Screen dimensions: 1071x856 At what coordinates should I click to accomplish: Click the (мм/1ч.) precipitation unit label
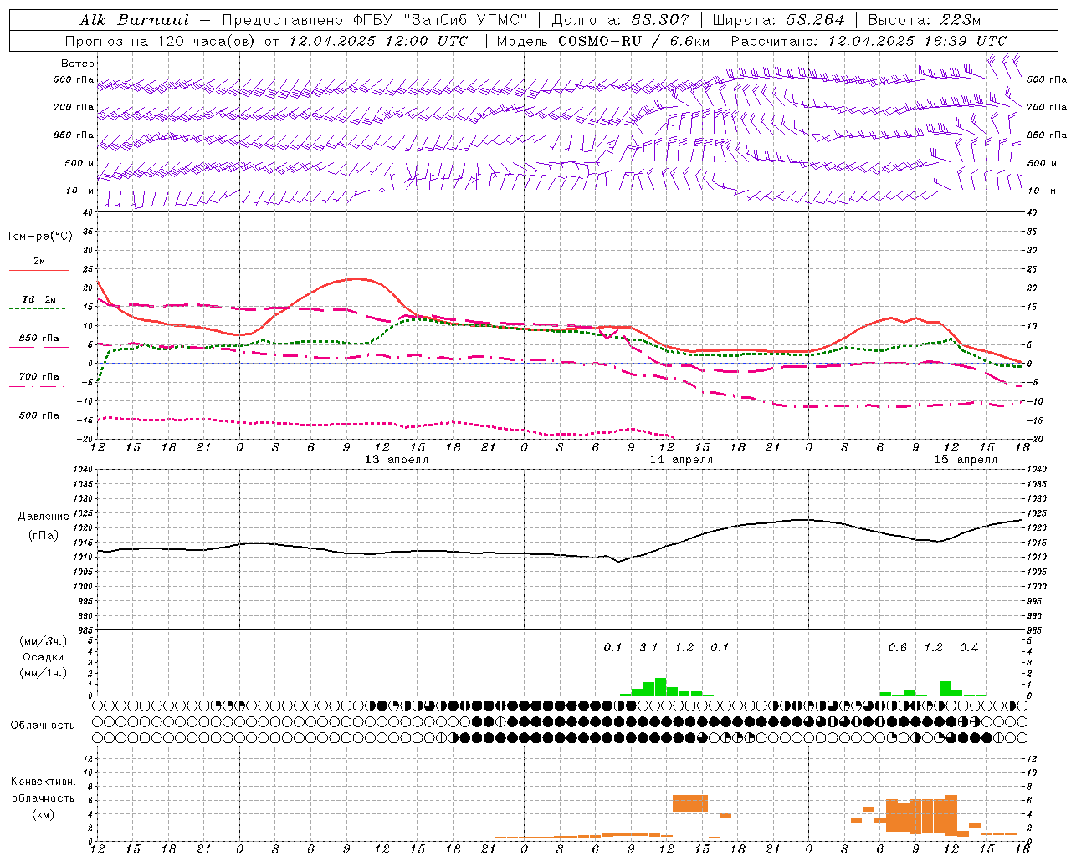coord(44,673)
